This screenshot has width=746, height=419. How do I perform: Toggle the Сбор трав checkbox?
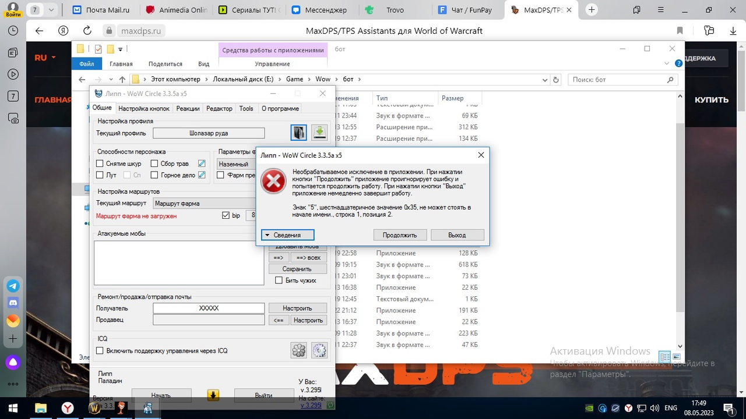(x=154, y=164)
